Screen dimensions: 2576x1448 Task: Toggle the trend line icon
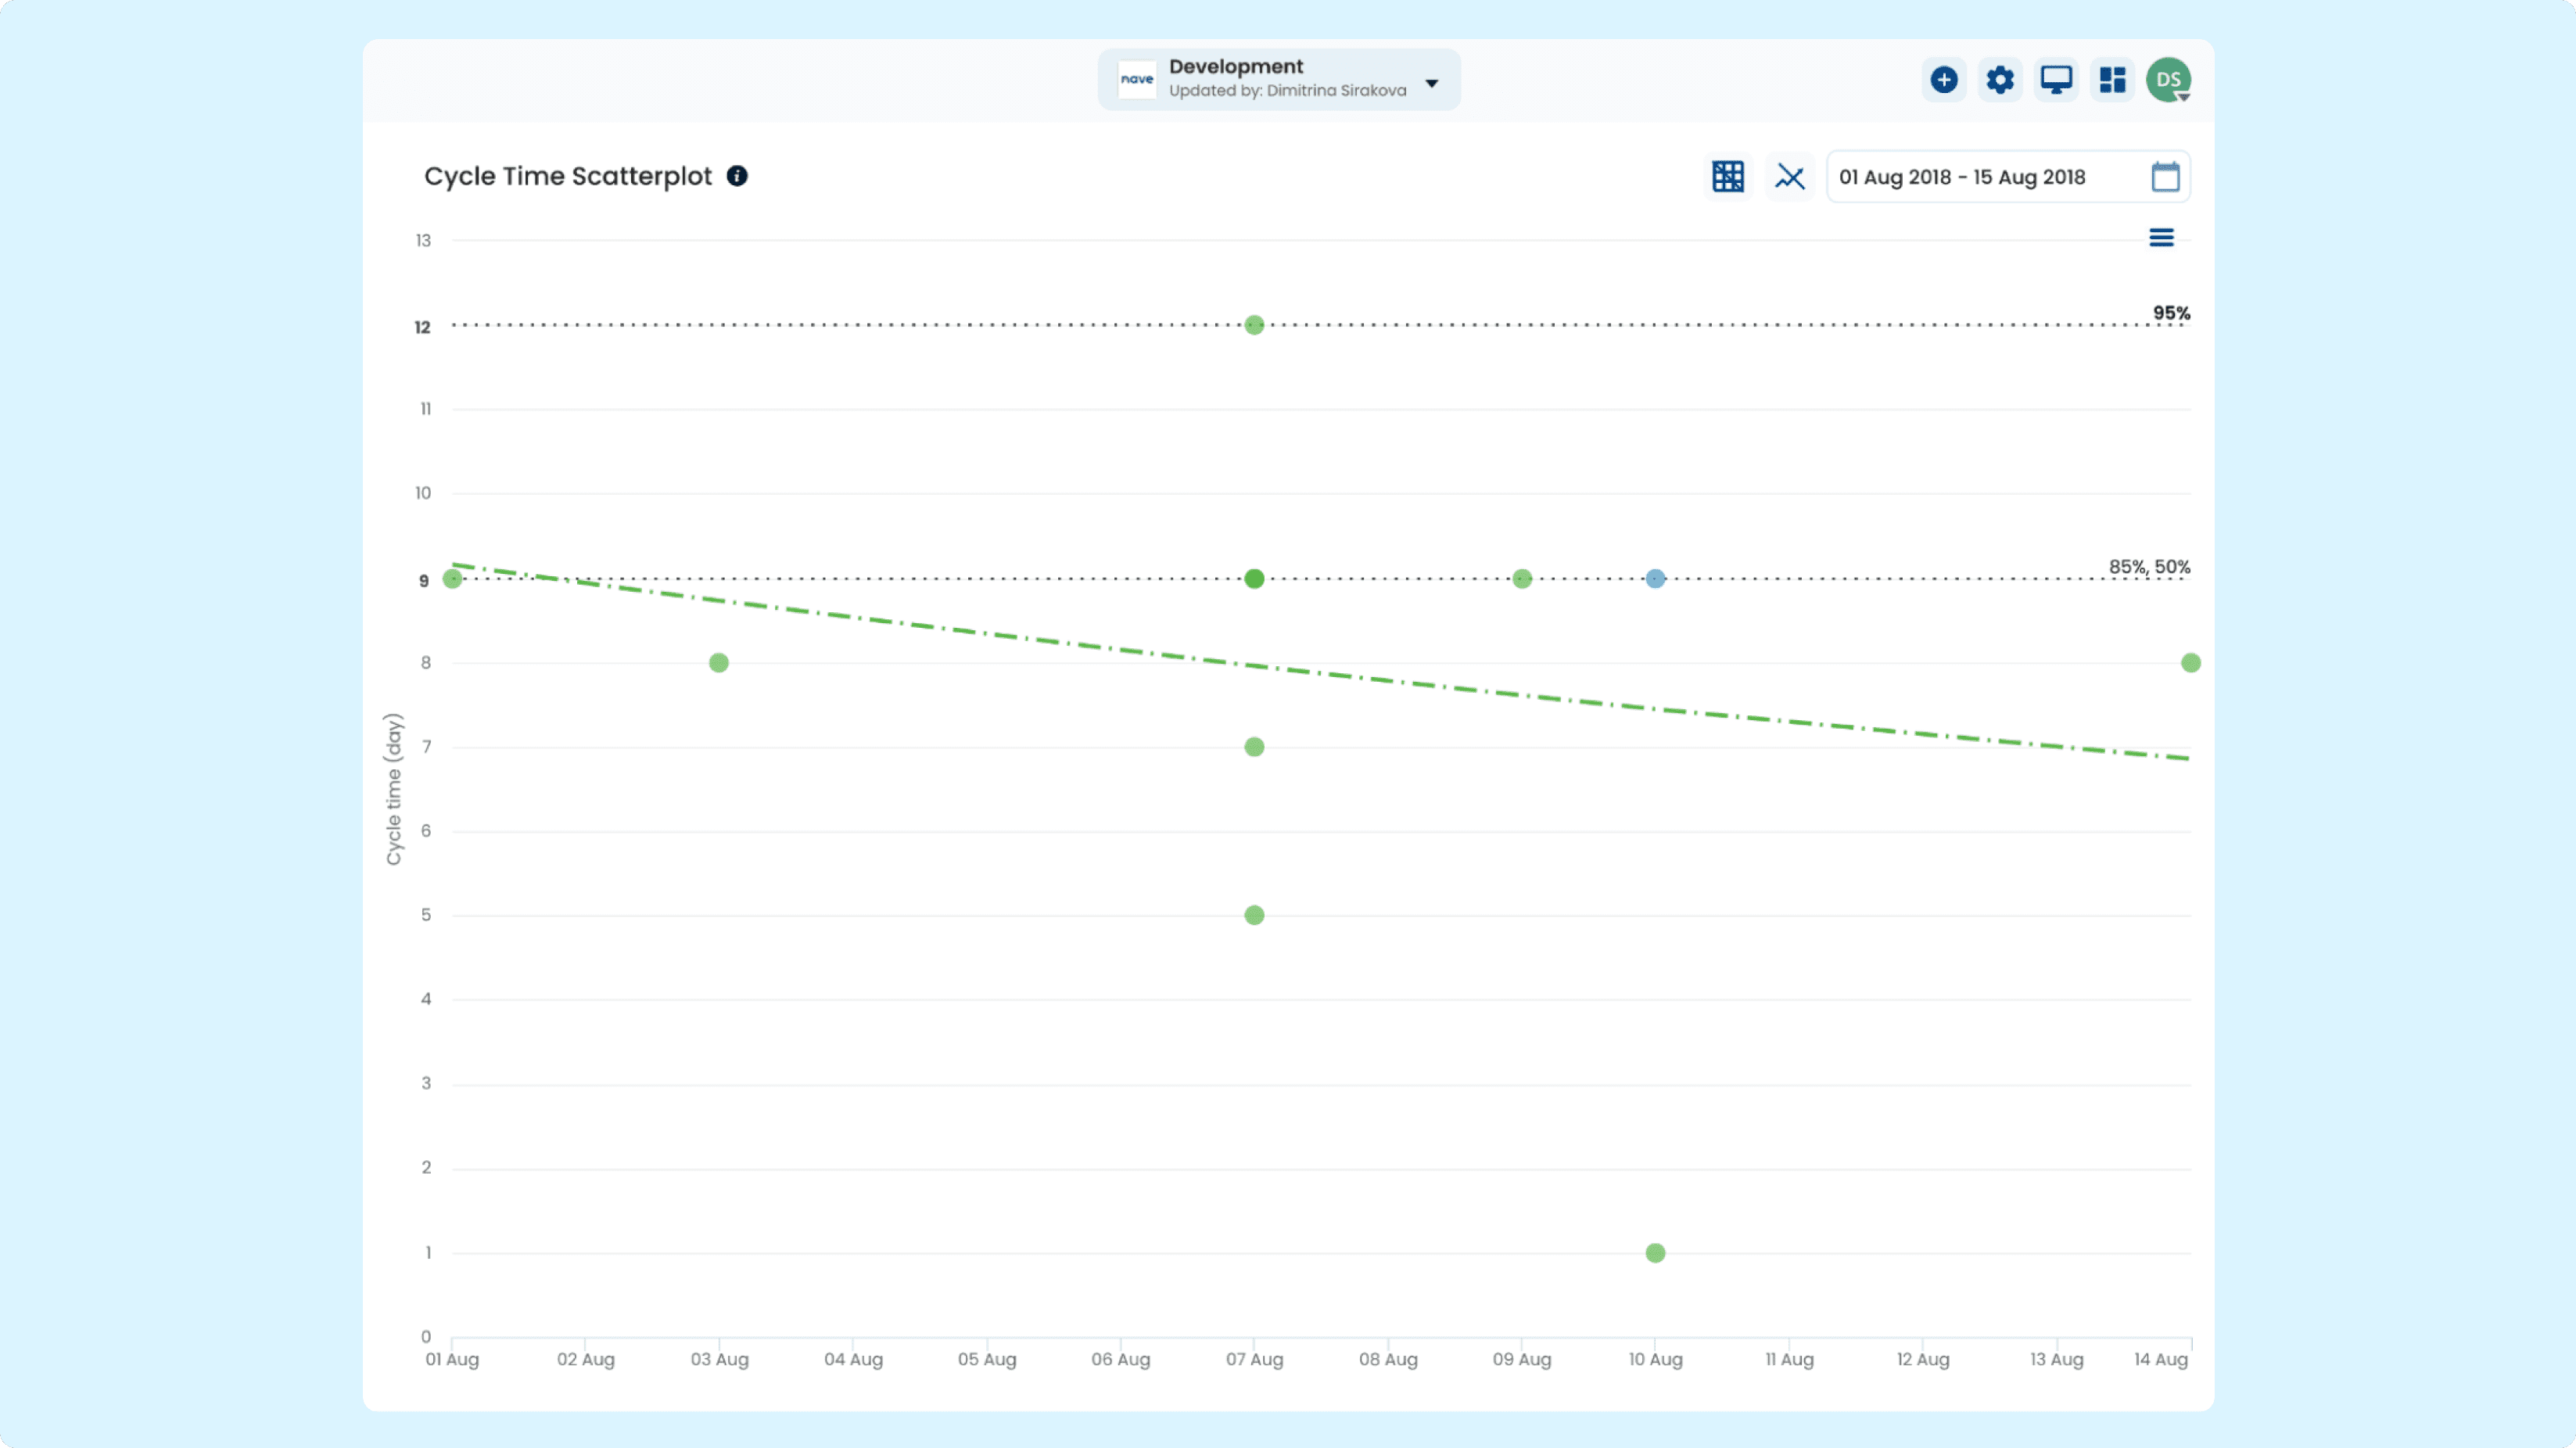1789,177
